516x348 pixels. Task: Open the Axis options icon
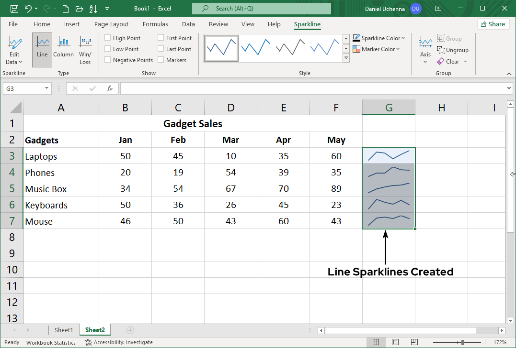[x=425, y=50]
